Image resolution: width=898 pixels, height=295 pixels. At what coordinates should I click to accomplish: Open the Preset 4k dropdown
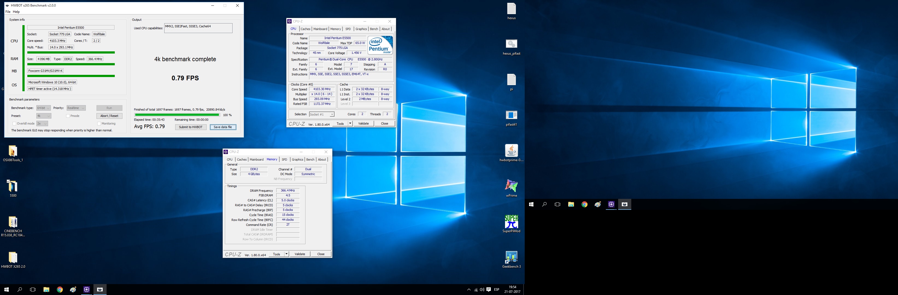click(44, 116)
